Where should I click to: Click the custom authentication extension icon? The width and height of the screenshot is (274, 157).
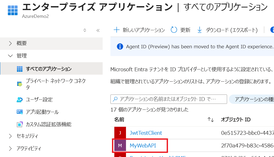coord(20,124)
